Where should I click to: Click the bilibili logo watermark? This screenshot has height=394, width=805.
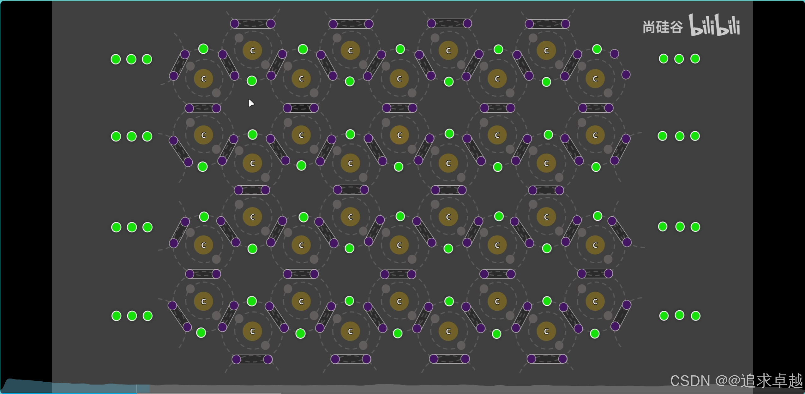[x=714, y=25]
